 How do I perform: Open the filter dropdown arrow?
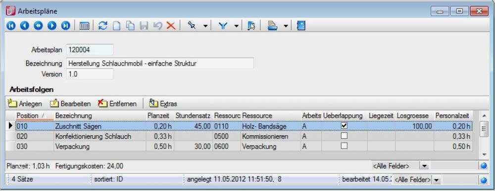click(x=237, y=26)
